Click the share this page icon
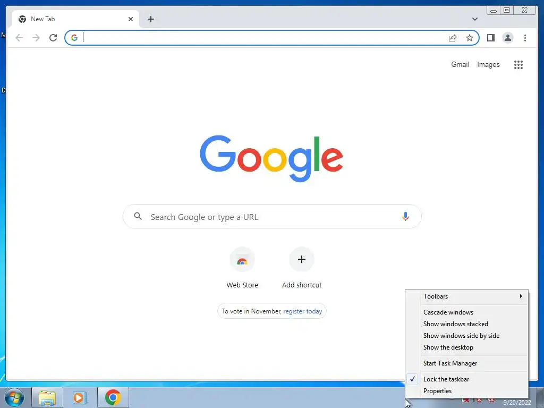The height and width of the screenshot is (408, 544). click(453, 38)
